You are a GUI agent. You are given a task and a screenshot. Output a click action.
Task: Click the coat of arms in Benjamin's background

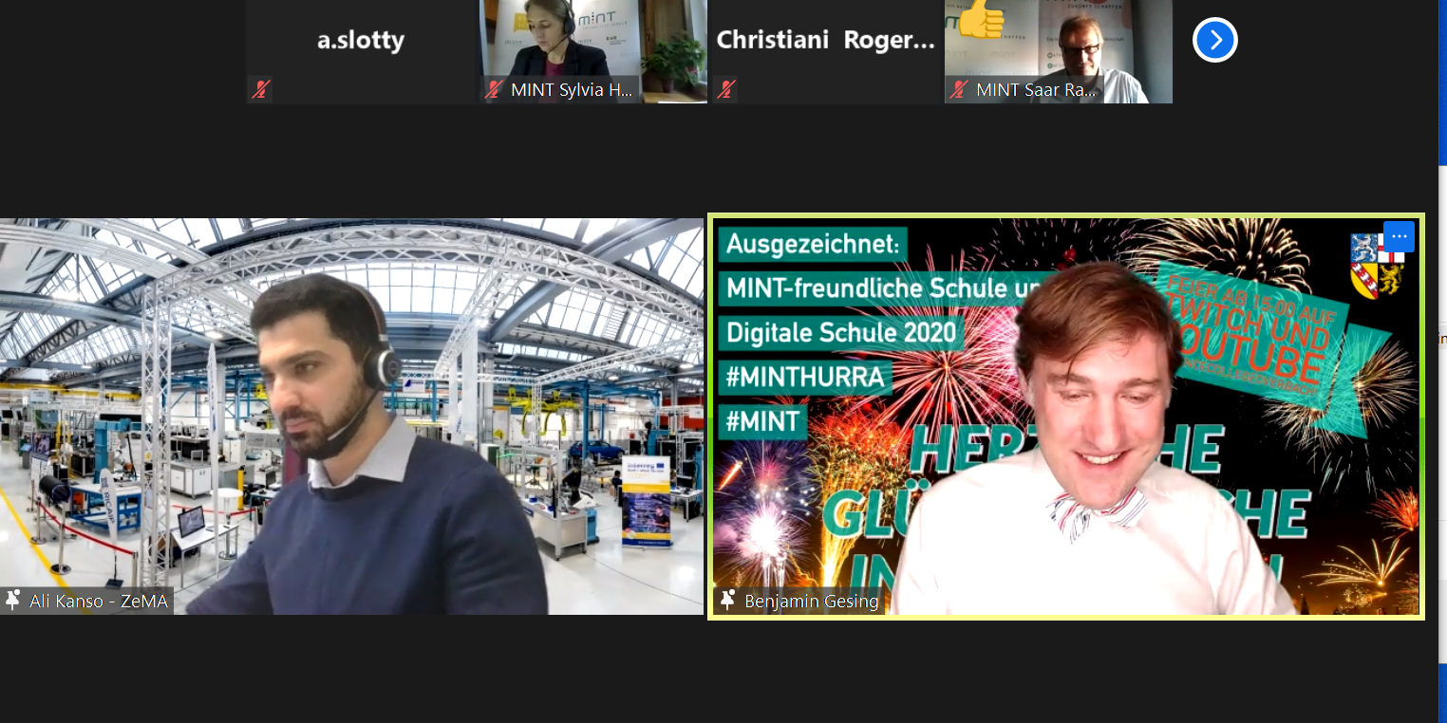1376,266
